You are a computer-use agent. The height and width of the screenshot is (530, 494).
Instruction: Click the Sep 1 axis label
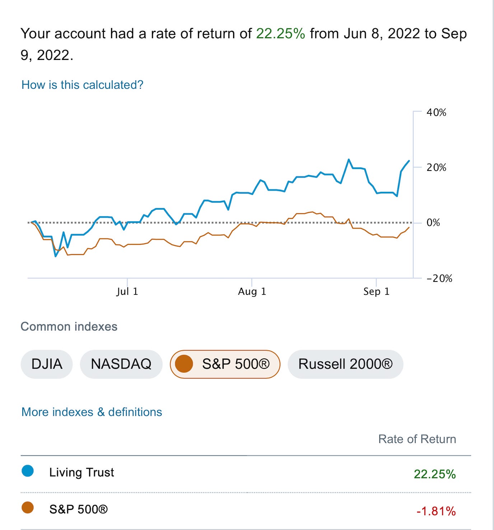[x=376, y=291]
